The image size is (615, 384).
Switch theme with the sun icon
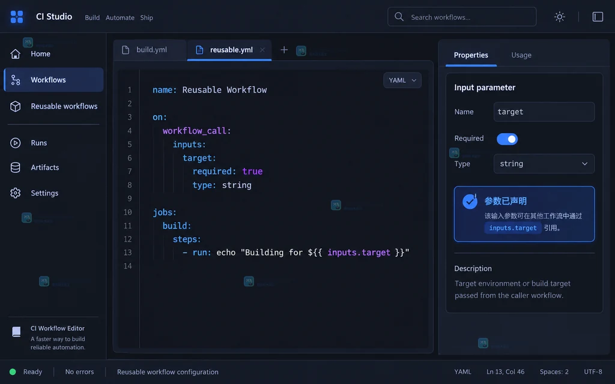tap(559, 17)
